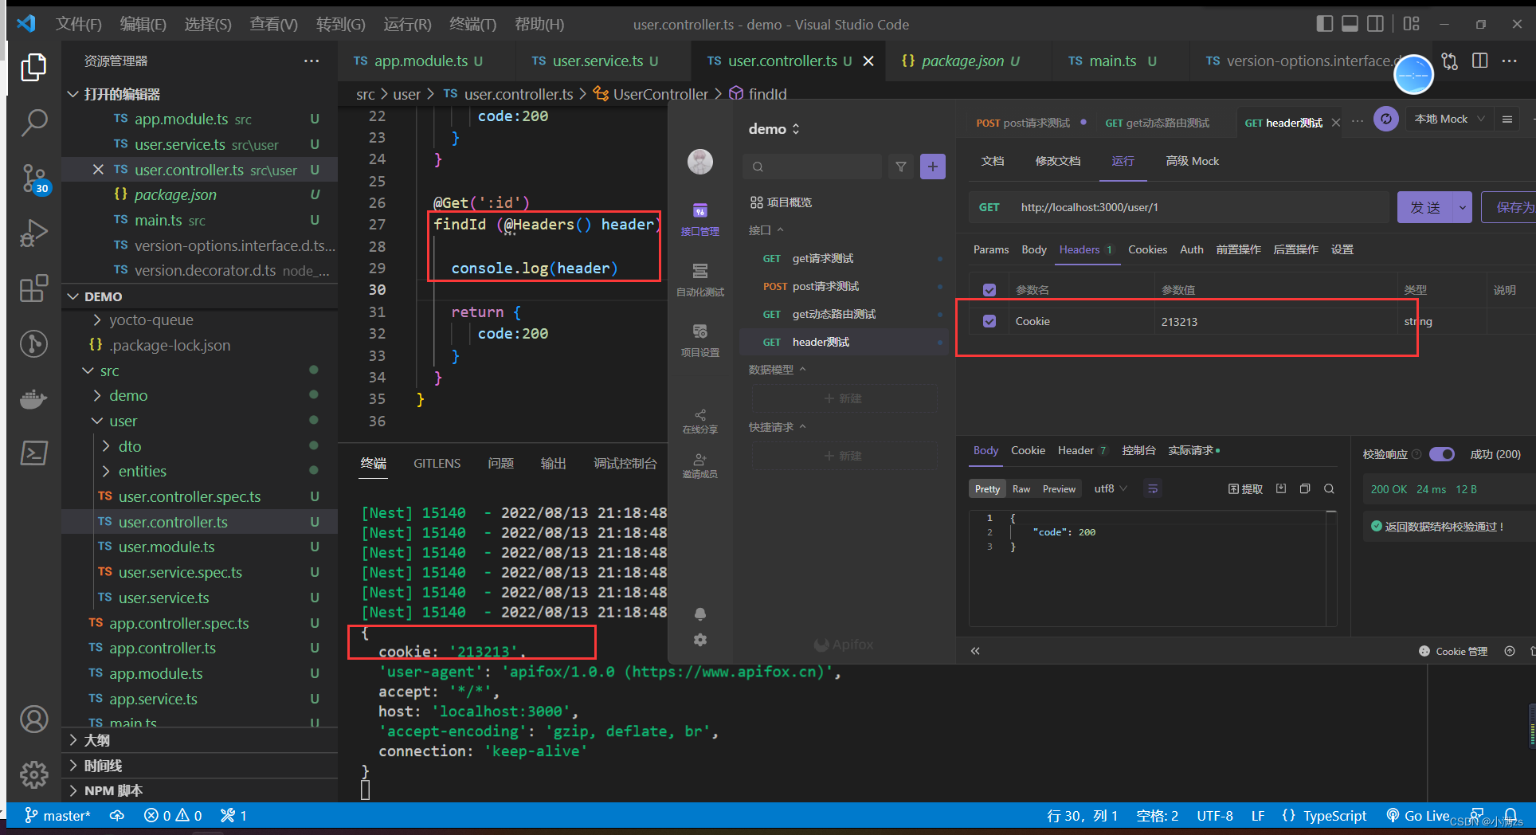Viewport: 1536px width, 835px height.
Task: Open Cookie 管理 in the footer
Action: [x=1453, y=651]
